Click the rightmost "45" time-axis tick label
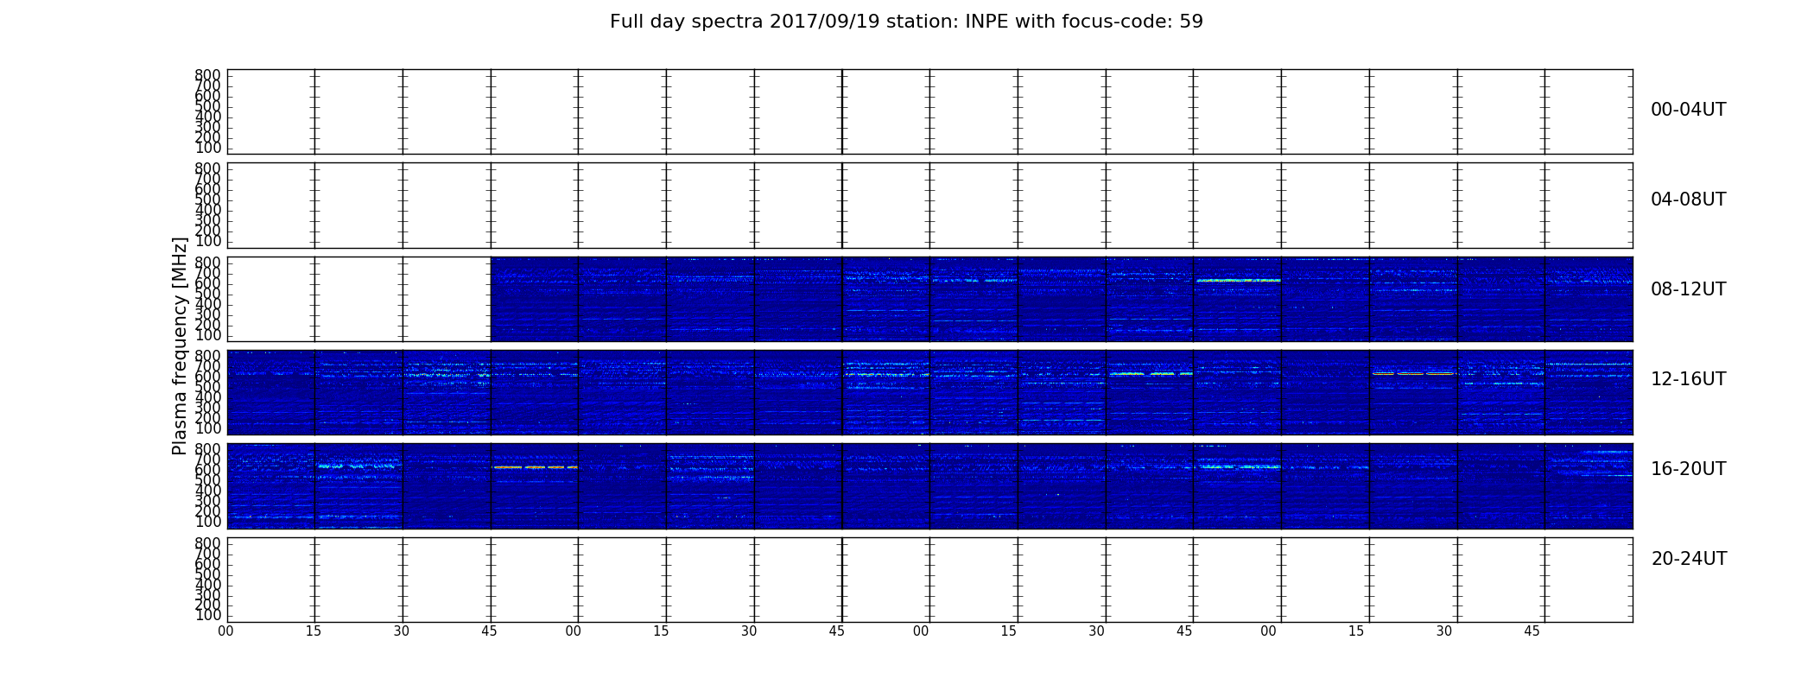The image size is (1814, 691). pos(1532,631)
